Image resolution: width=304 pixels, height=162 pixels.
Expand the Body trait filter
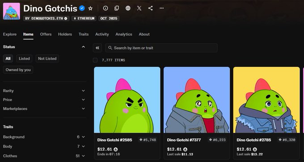pos(44,146)
